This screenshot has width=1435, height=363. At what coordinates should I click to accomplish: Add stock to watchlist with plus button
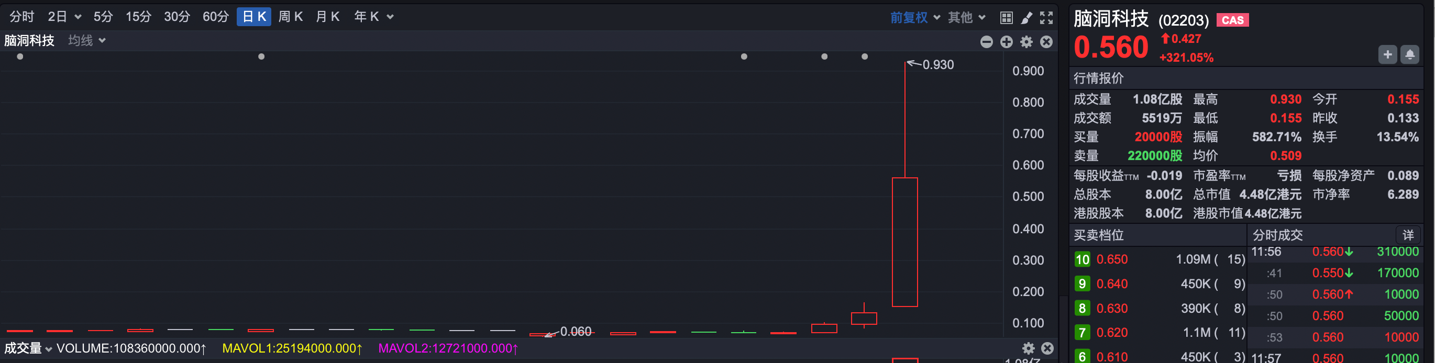click(1387, 54)
